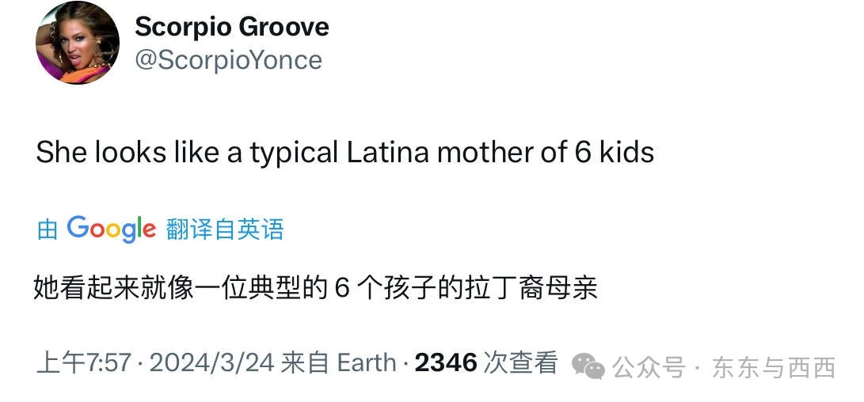This screenshot has height=402, width=864.
Task: Open the 2346 view count
Action: (x=446, y=363)
